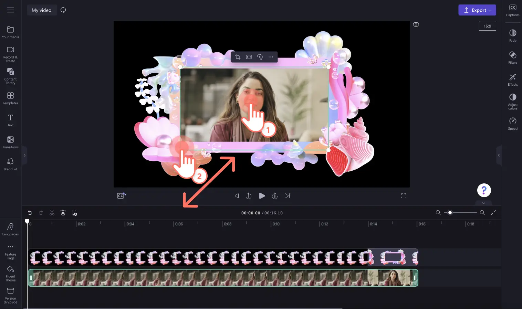Click the My video title field
The width and height of the screenshot is (522, 309).
click(42, 10)
